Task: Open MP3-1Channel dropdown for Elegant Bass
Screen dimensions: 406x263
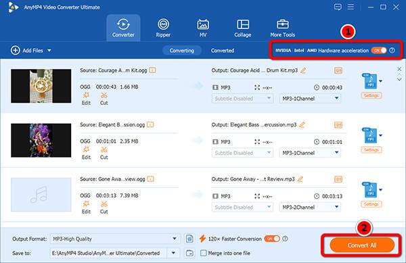Action: click(310, 153)
